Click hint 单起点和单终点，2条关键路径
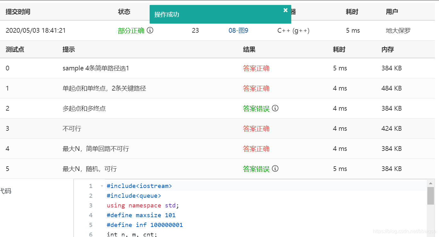 (x=104, y=88)
